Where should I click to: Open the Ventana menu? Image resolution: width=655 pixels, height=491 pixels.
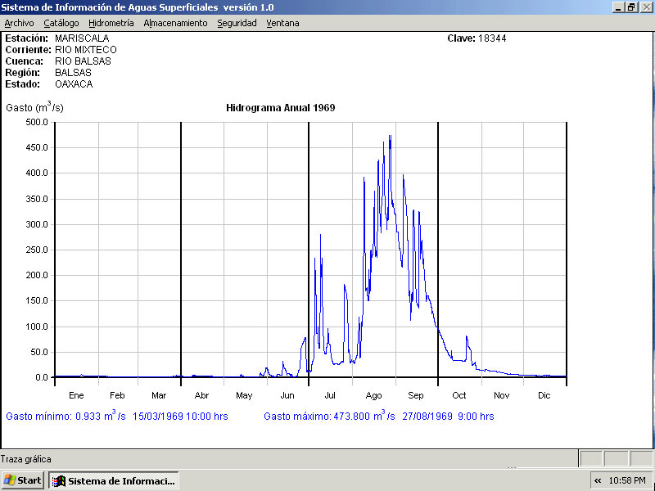282,23
